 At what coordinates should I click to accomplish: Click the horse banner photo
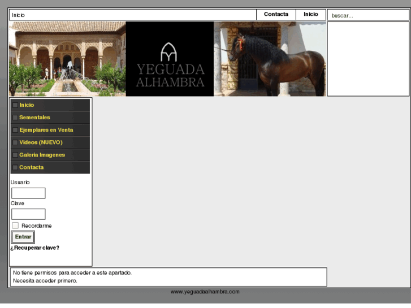[270, 59]
